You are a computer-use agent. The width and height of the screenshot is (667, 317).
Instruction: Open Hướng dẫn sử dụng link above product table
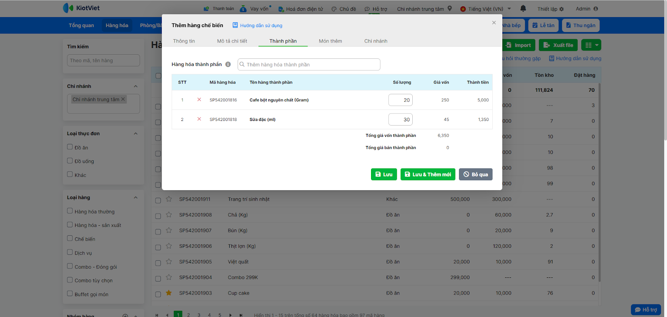575,58
